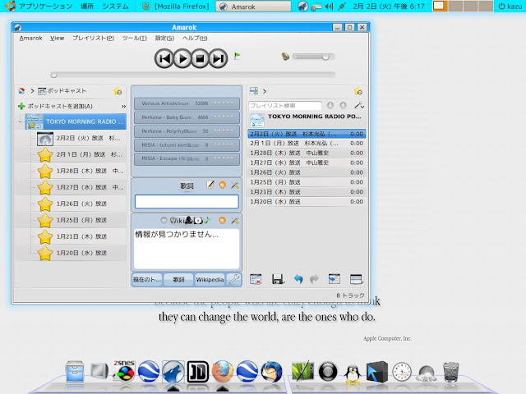Adjust the volume slider

coord(313,57)
